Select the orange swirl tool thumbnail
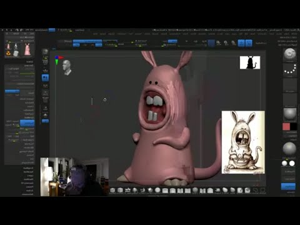This screenshot has height=225, width=300. [x=8, y=53]
